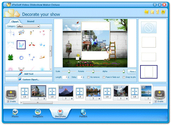171x125 pixels.
Task: Go to the Template step
Action: click(38, 114)
